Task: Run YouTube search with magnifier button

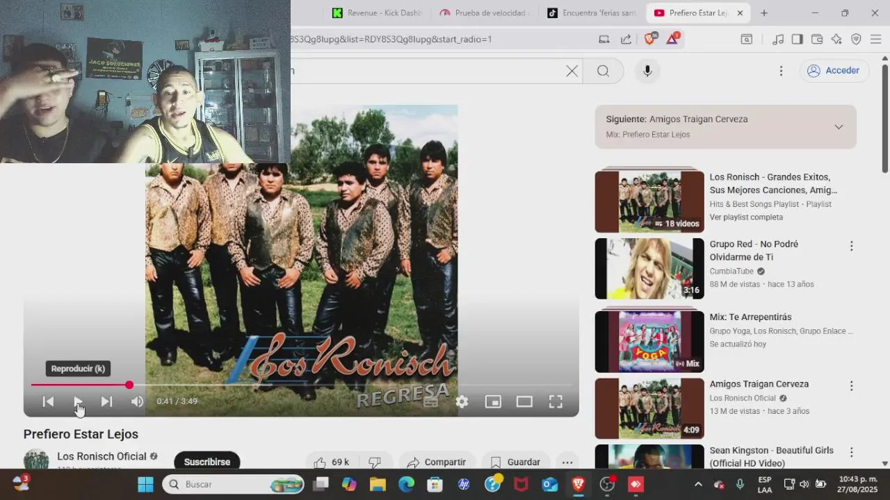Action: click(x=603, y=71)
